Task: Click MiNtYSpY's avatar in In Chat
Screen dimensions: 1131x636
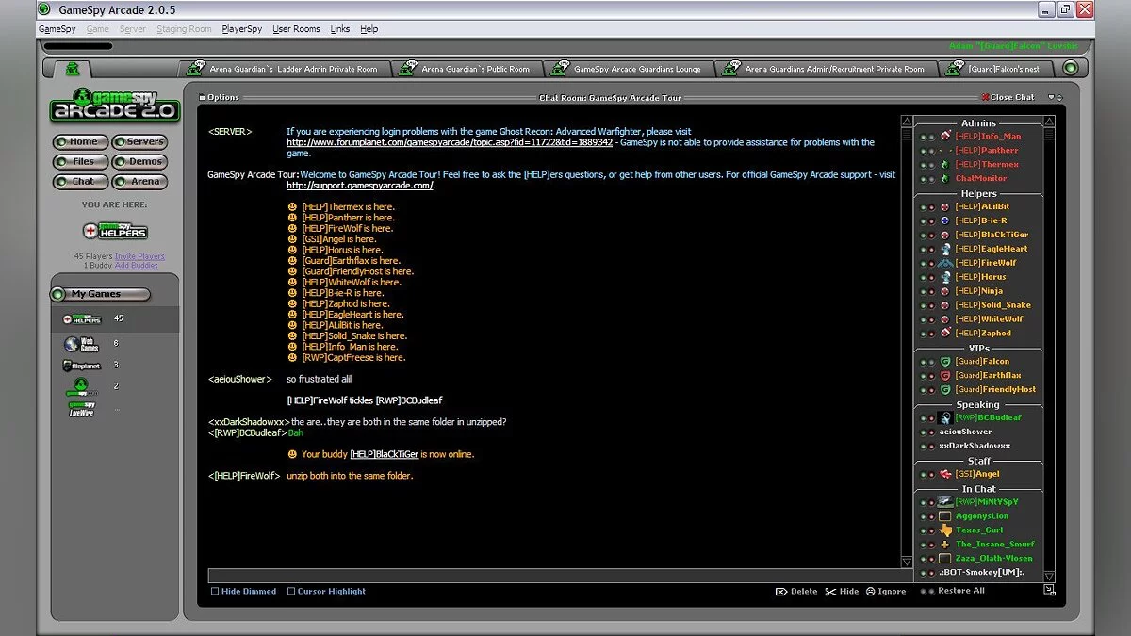Action: point(945,502)
